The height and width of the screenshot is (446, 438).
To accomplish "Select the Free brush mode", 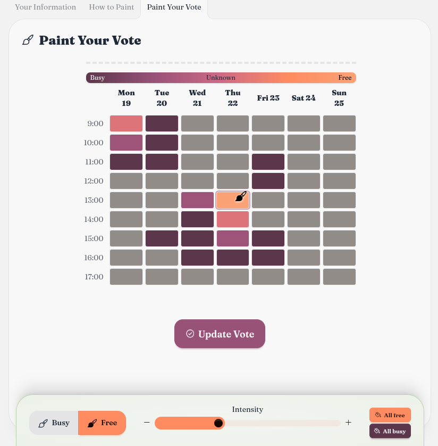I will [x=102, y=423].
